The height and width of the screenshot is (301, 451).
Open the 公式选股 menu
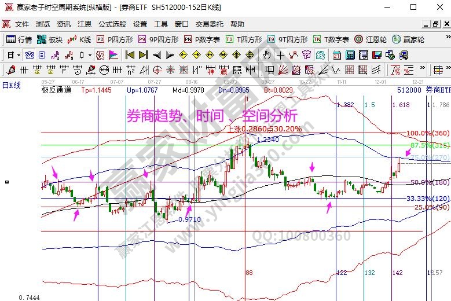coord(112,24)
